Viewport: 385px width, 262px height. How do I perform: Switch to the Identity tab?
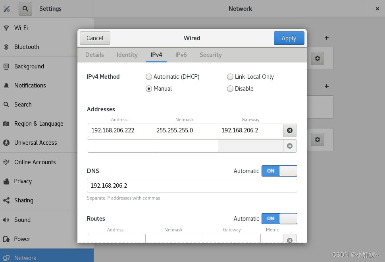coord(127,55)
